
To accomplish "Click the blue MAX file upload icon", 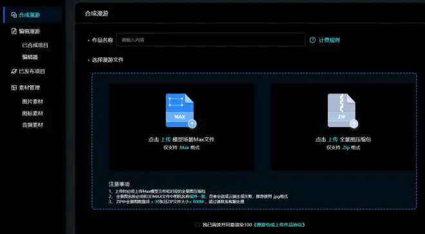I will [180, 110].
